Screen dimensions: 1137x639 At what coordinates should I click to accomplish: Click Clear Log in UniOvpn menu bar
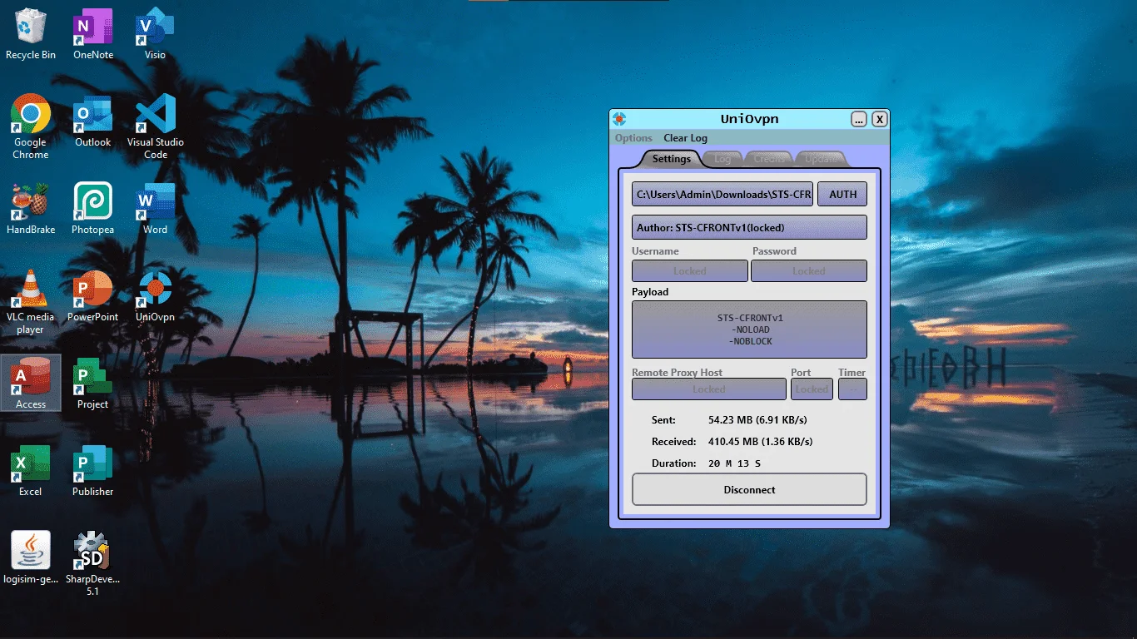(x=686, y=138)
